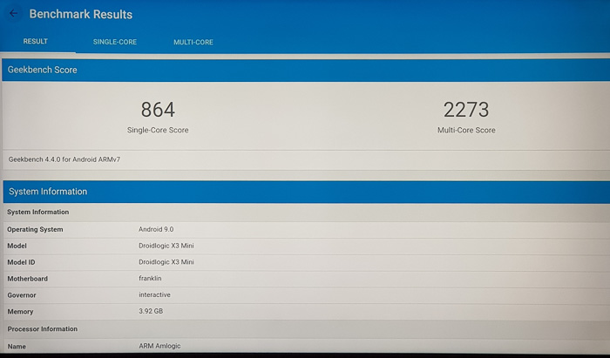
Task: Select the Android 9.0 value
Action: pos(156,229)
